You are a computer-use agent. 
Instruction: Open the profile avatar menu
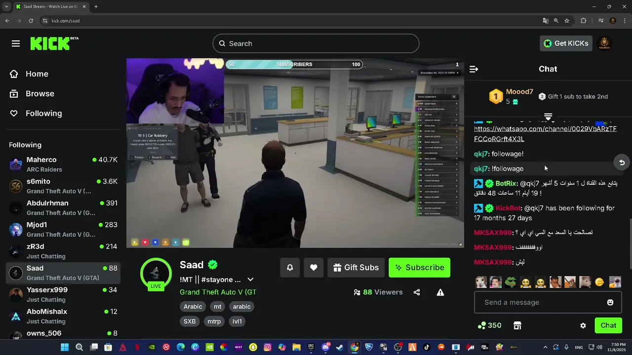click(x=604, y=43)
